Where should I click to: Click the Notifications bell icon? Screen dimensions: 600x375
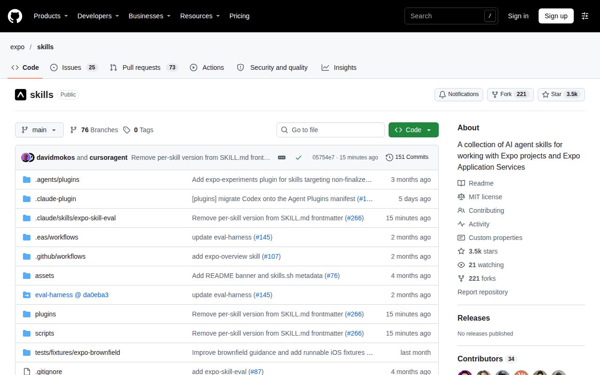442,94
